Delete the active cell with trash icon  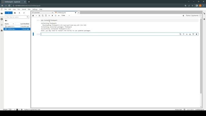coord(196,34)
